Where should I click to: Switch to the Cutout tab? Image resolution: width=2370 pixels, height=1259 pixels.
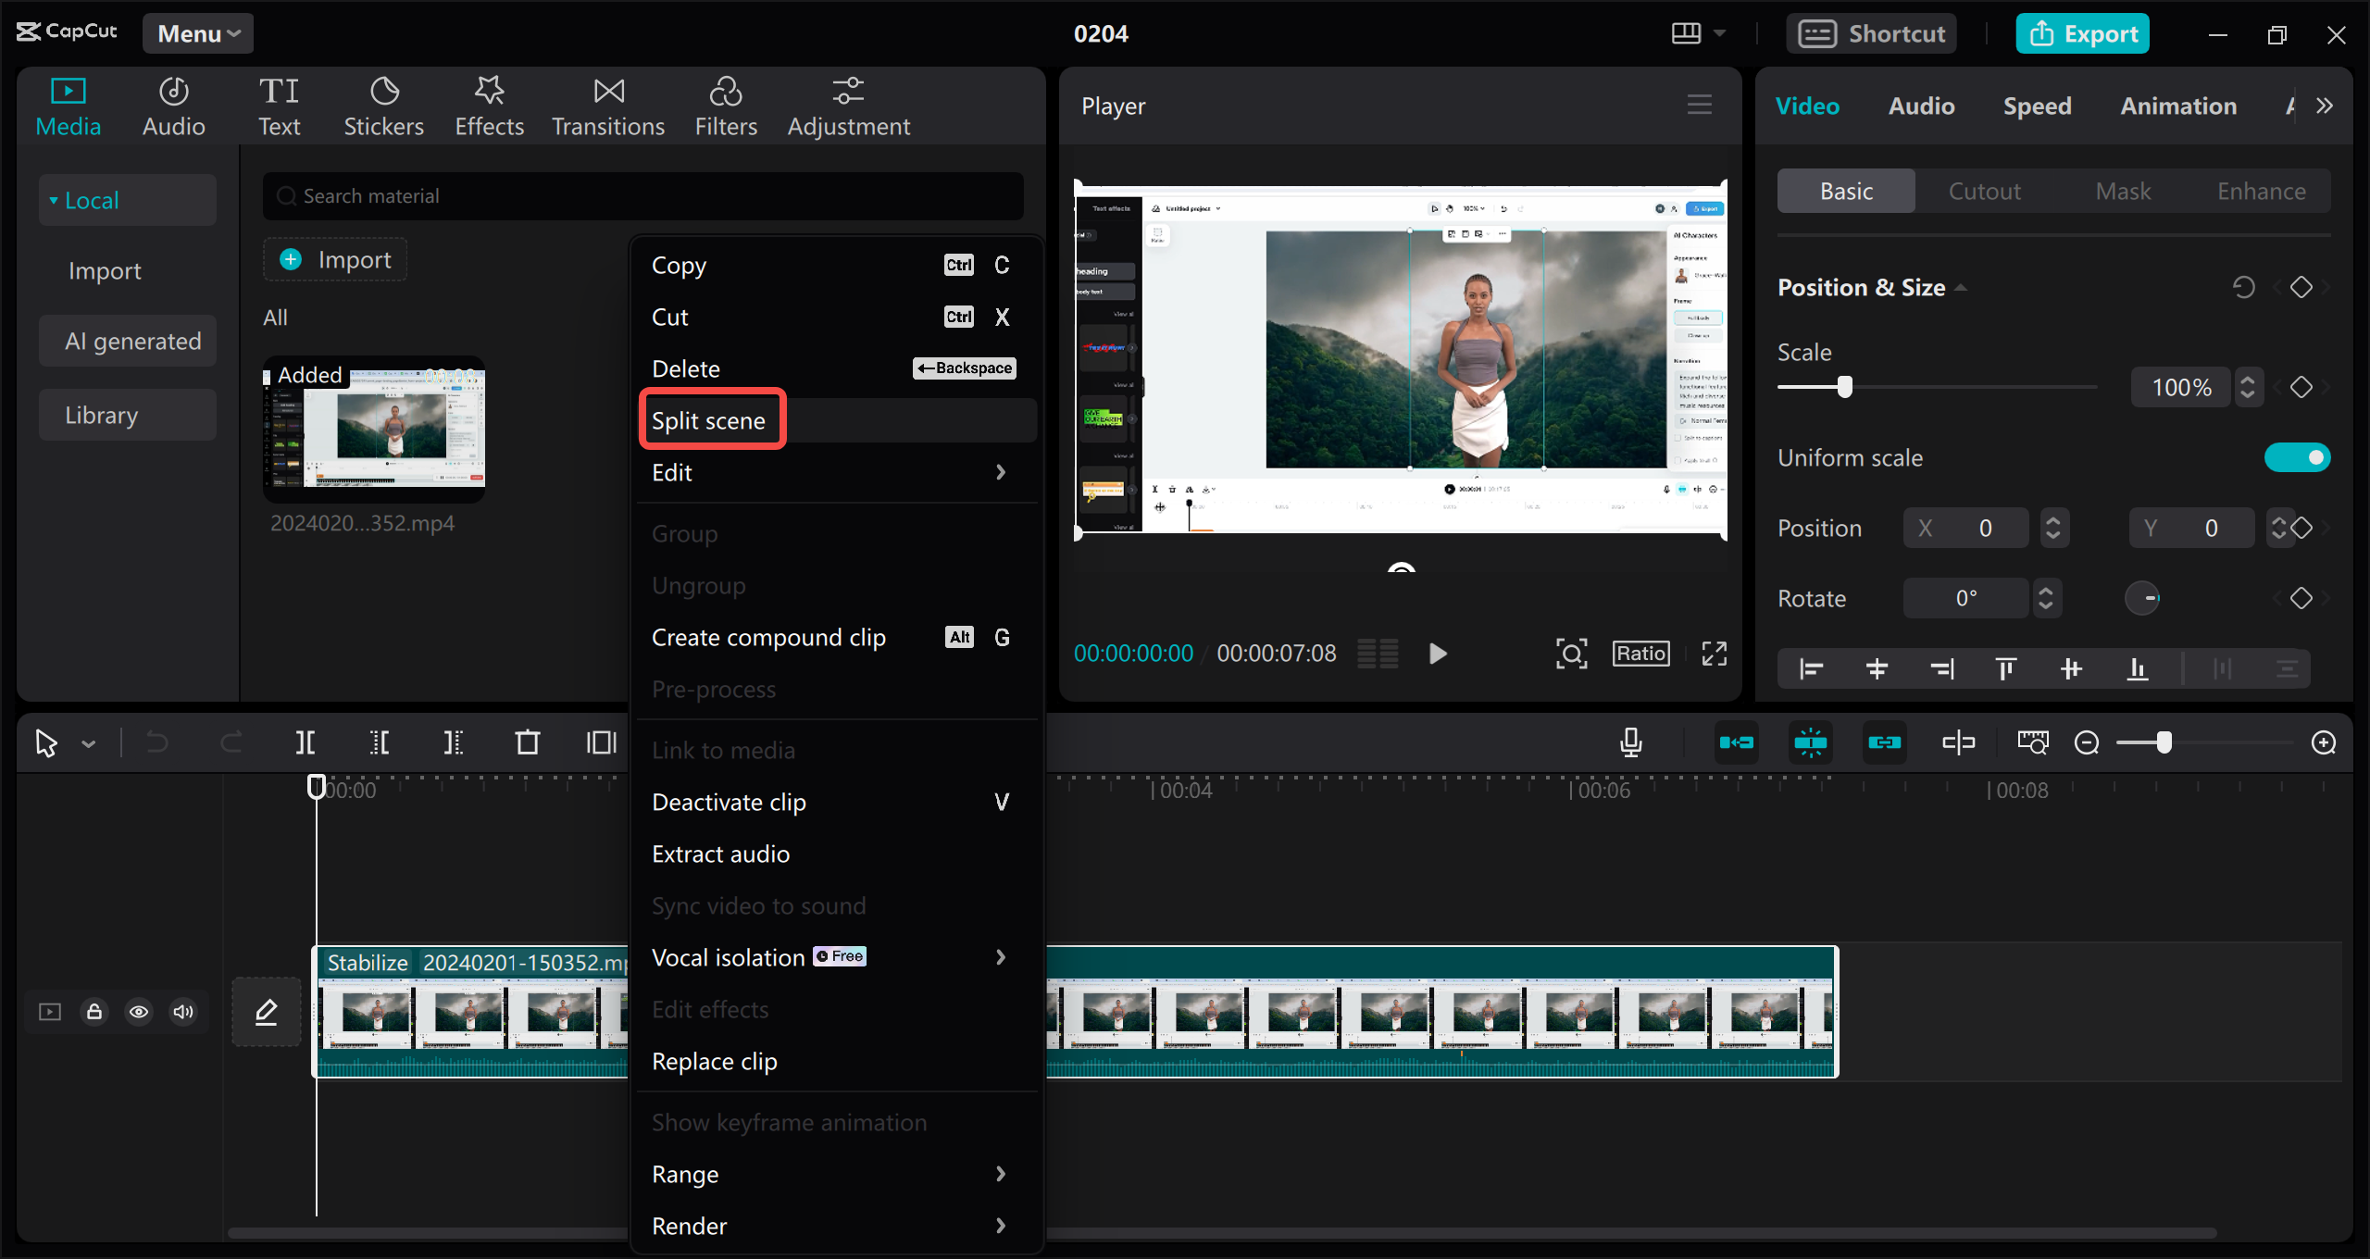coord(1984,191)
